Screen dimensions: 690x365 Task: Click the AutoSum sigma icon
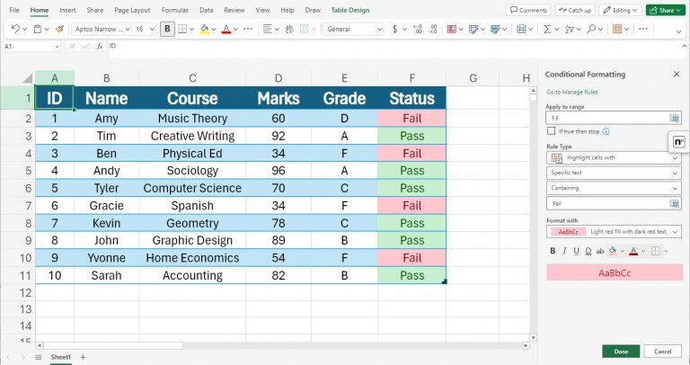pos(547,29)
